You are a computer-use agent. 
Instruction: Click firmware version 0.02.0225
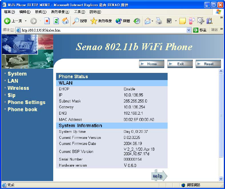132,137
